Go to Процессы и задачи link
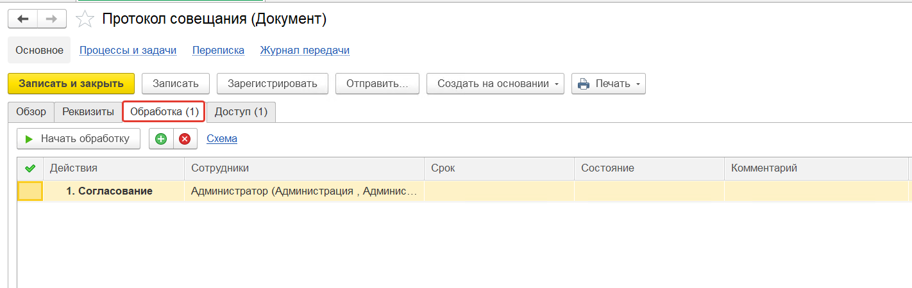The image size is (912, 288). click(x=128, y=51)
